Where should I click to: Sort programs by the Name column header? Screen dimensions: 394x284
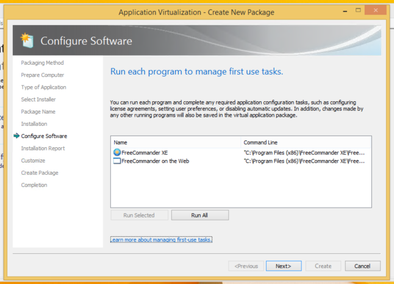177,142
